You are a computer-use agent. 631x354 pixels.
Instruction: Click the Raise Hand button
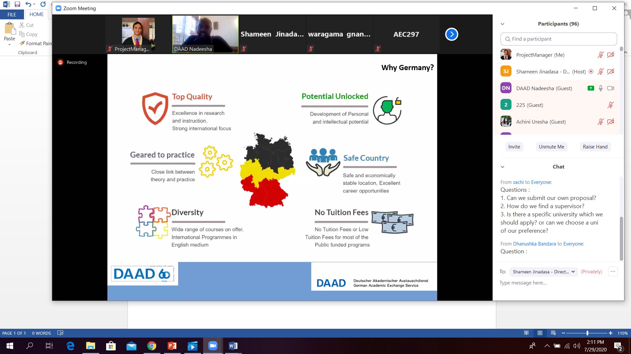595,147
